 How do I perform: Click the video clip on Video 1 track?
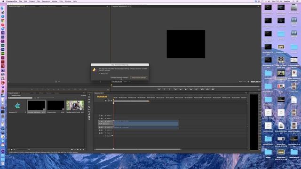click(146, 123)
